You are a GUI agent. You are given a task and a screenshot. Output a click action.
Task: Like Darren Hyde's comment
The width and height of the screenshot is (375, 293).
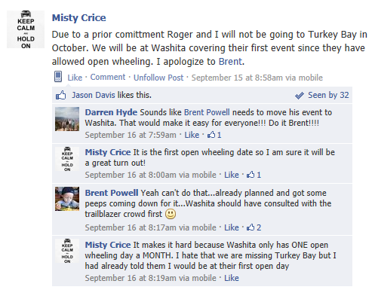tap(192, 135)
